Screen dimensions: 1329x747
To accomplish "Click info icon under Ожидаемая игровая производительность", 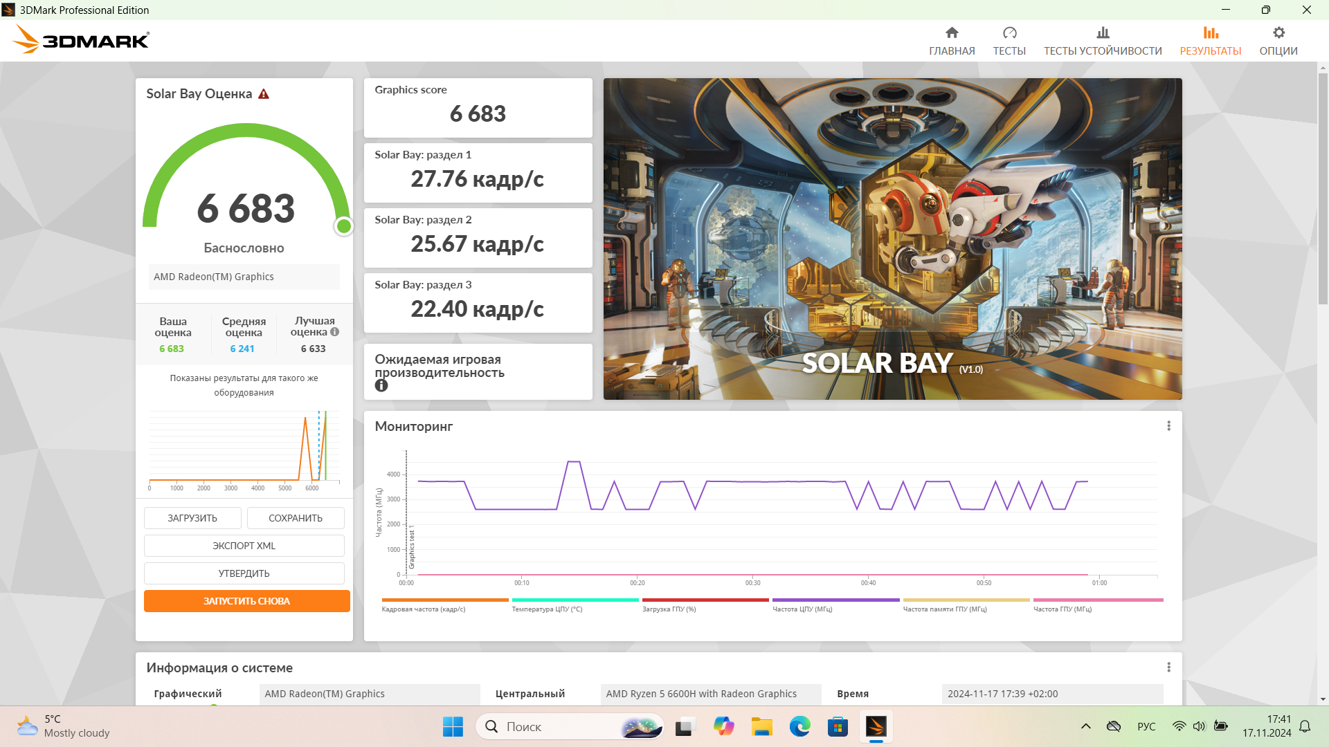I will [381, 386].
